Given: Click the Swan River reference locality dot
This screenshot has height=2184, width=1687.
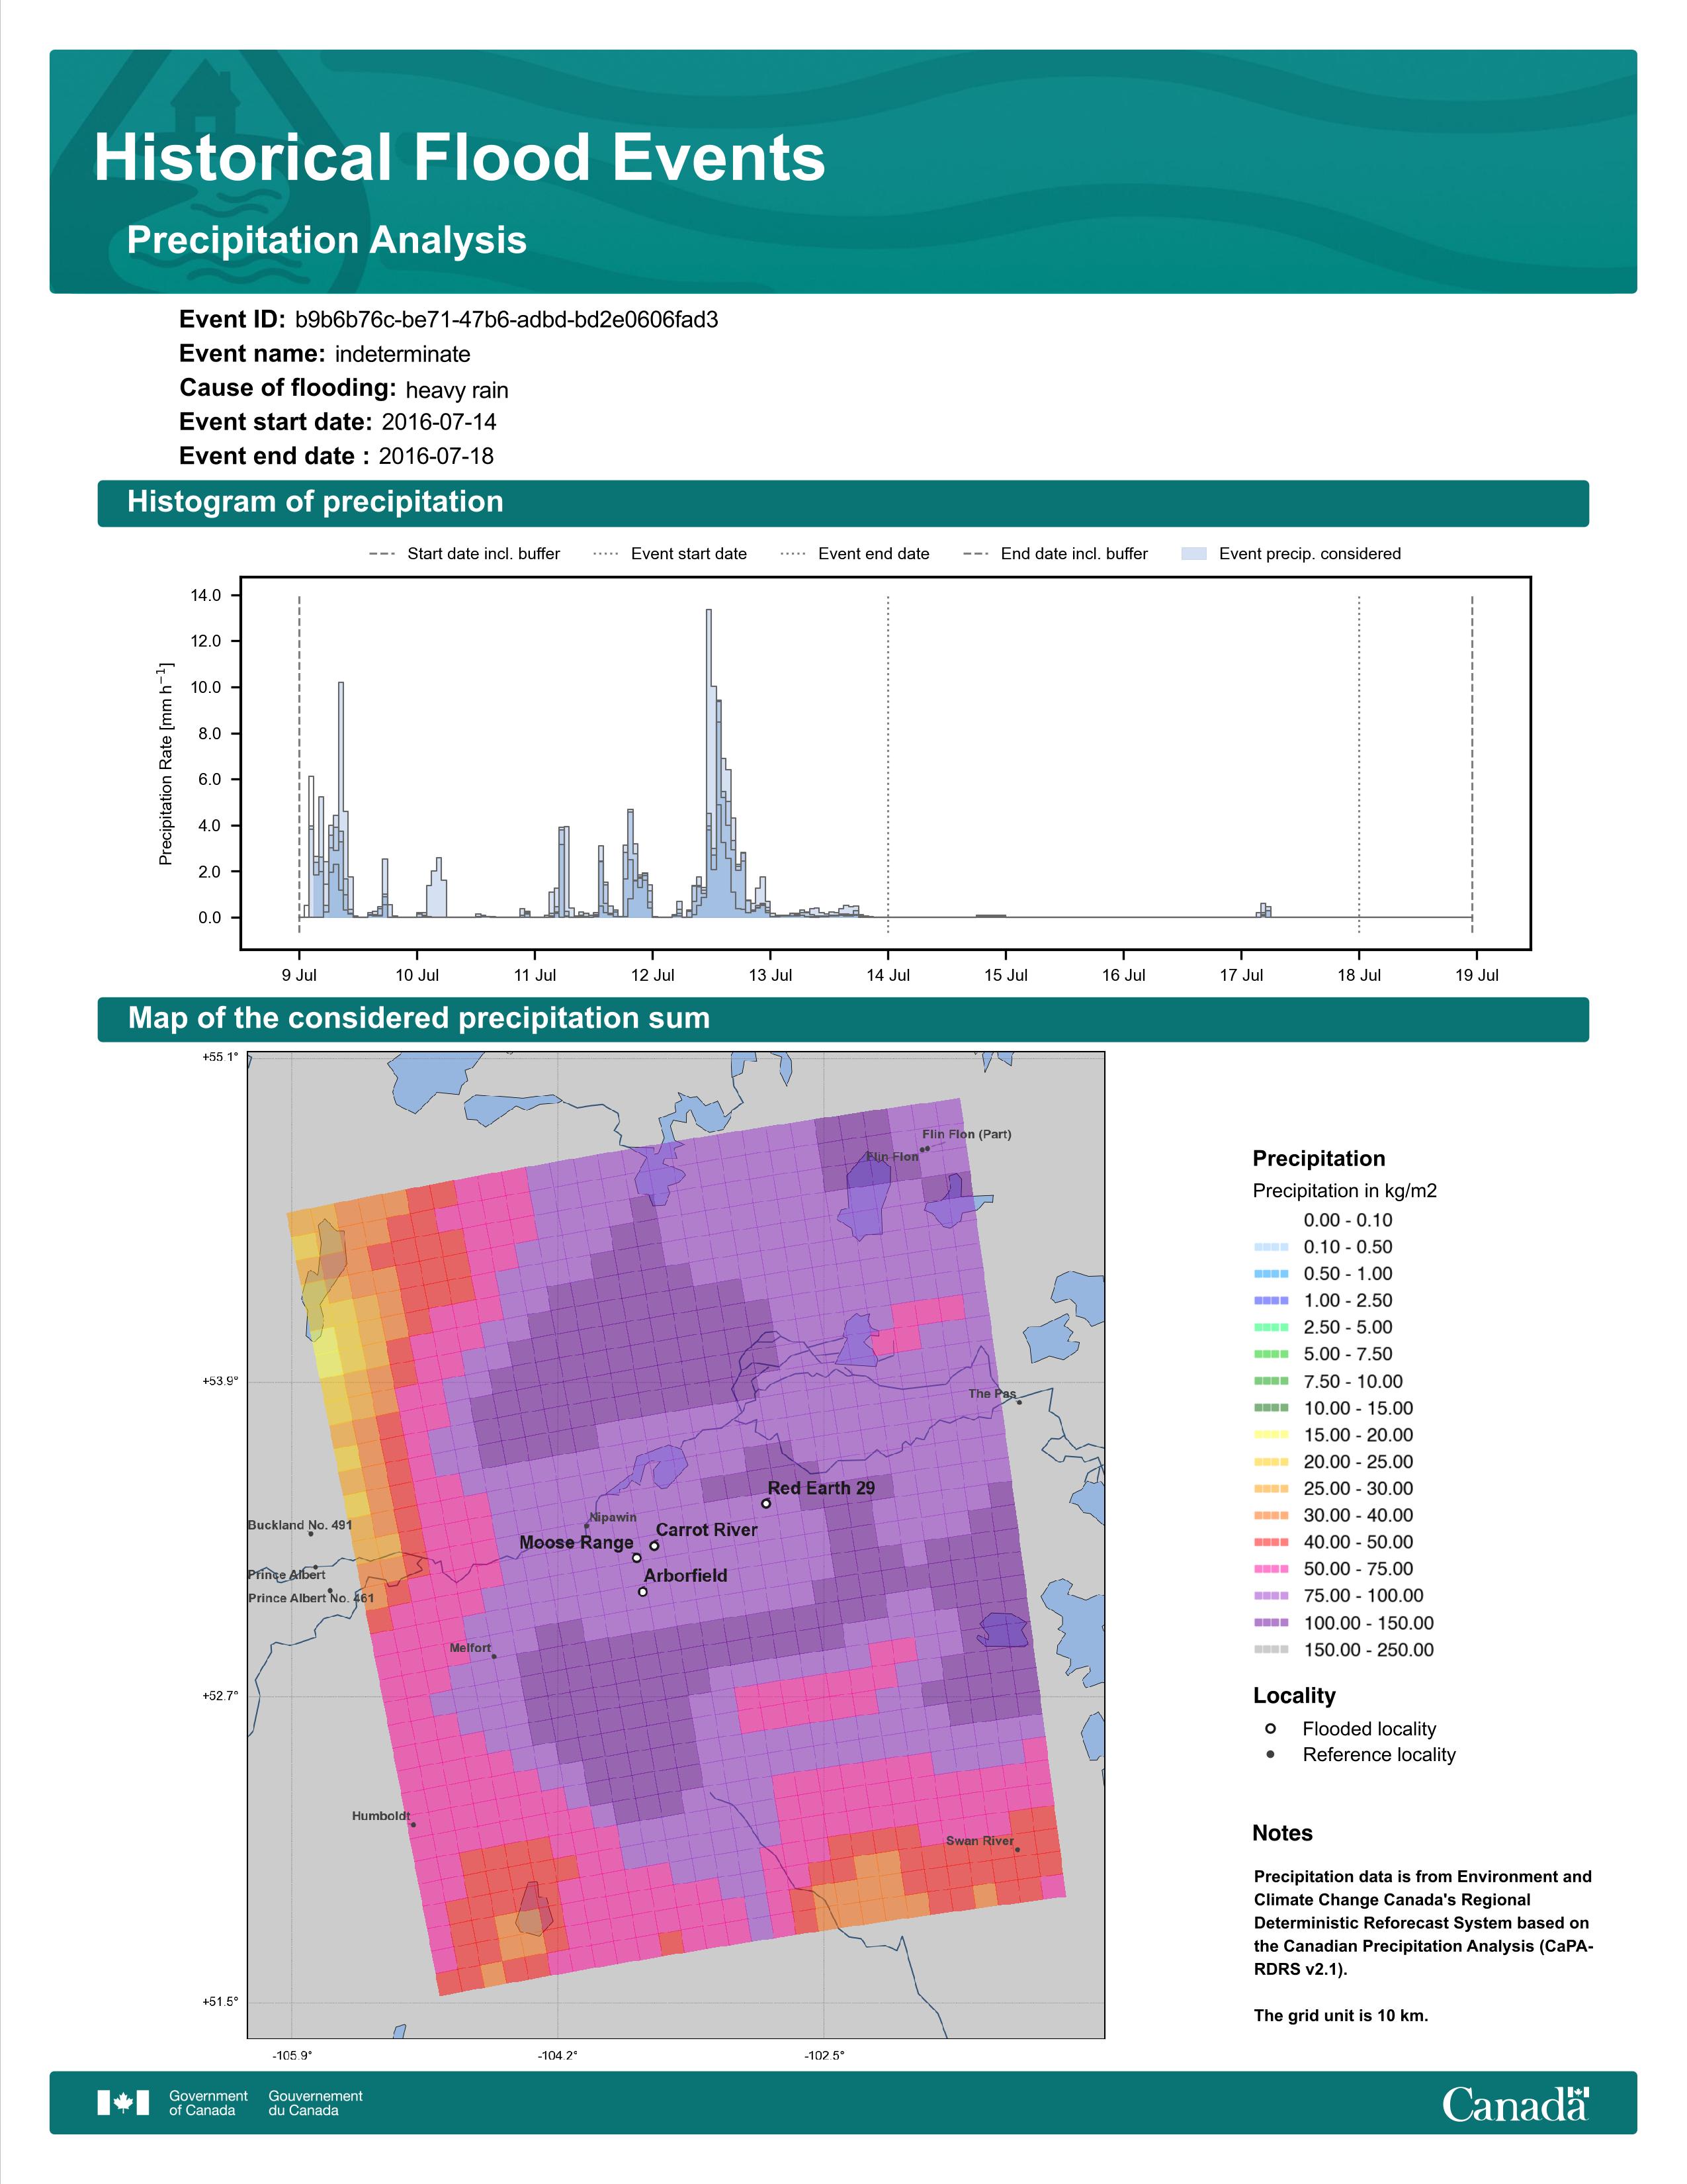Looking at the screenshot, I should [1017, 1850].
